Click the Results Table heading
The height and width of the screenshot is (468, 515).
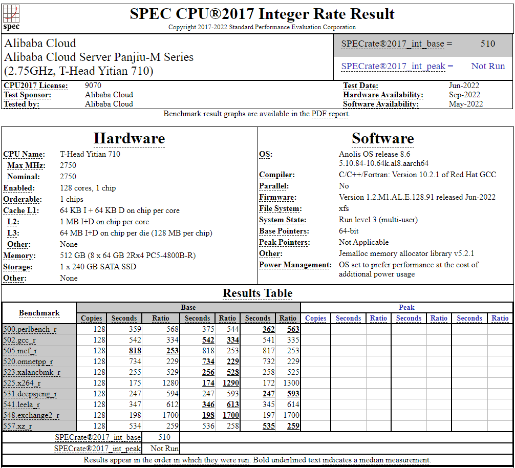pyautogui.click(x=257, y=293)
